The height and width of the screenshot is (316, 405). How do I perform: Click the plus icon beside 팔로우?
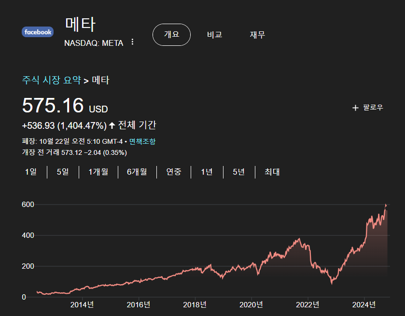(x=355, y=108)
